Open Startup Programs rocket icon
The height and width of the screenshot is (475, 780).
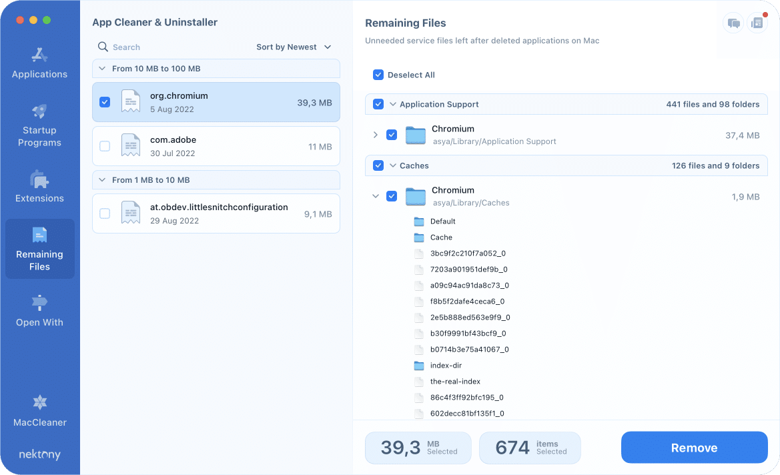pyautogui.click(x=39, y=111)
